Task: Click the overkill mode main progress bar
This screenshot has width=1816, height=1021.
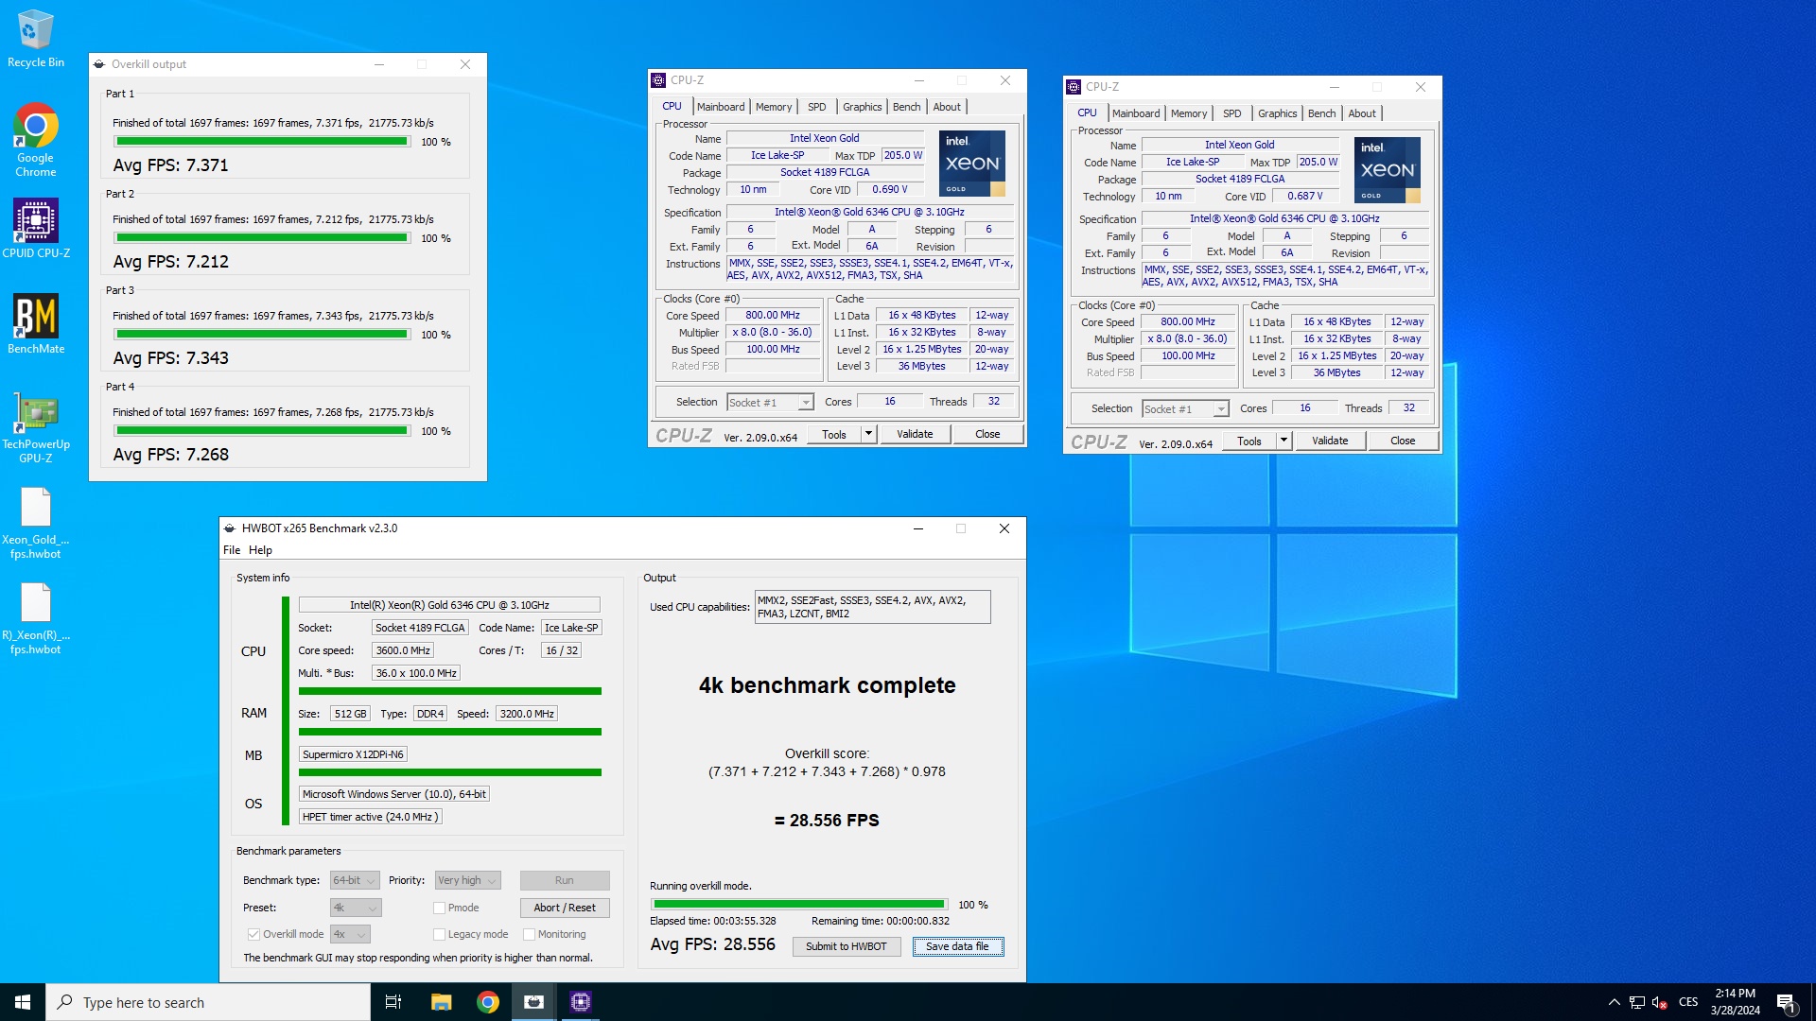Action: 799,905
